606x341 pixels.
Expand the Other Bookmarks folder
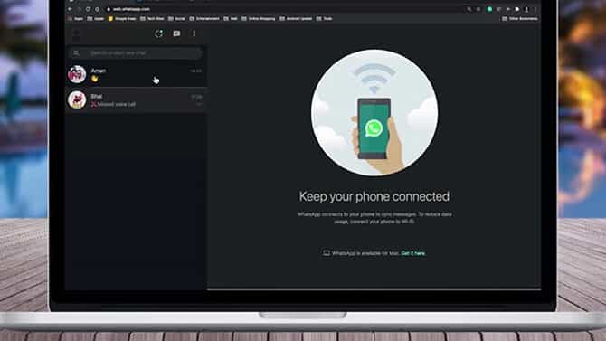(x=520, y=19)
